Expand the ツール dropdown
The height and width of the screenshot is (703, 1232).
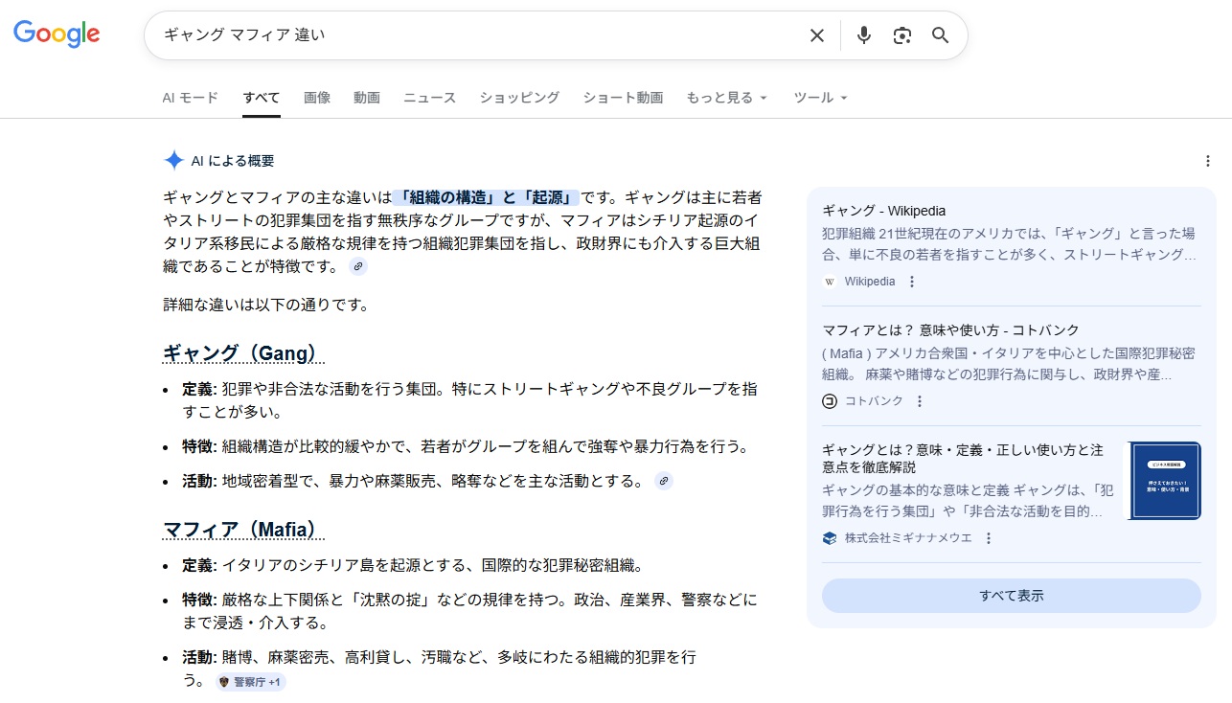click(820, 98)
